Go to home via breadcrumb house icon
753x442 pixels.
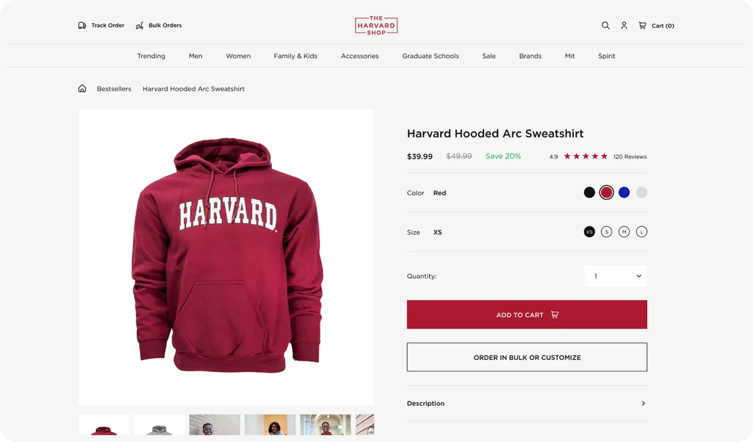point(82,89)
